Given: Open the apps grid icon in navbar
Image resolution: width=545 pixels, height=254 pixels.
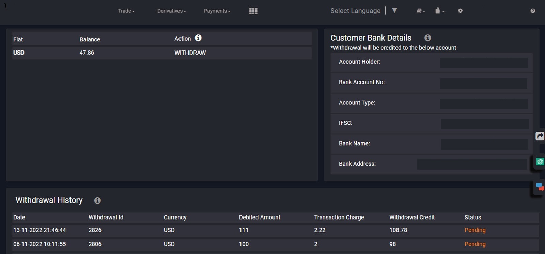Looking at the screenshot, I should tap(253, 11).
